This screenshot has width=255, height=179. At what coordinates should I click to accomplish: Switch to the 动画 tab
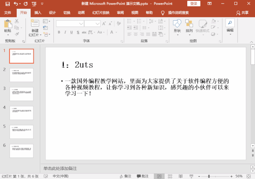point(81,13)
